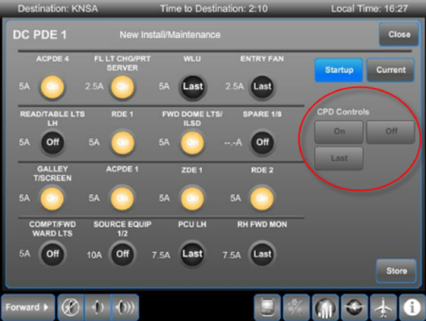
Task: Open the info icon in bottom bar
Action: click(412, 307)
